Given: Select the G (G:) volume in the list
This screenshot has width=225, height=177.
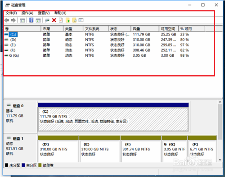Looking at the screenshot, I should (14, 55).
